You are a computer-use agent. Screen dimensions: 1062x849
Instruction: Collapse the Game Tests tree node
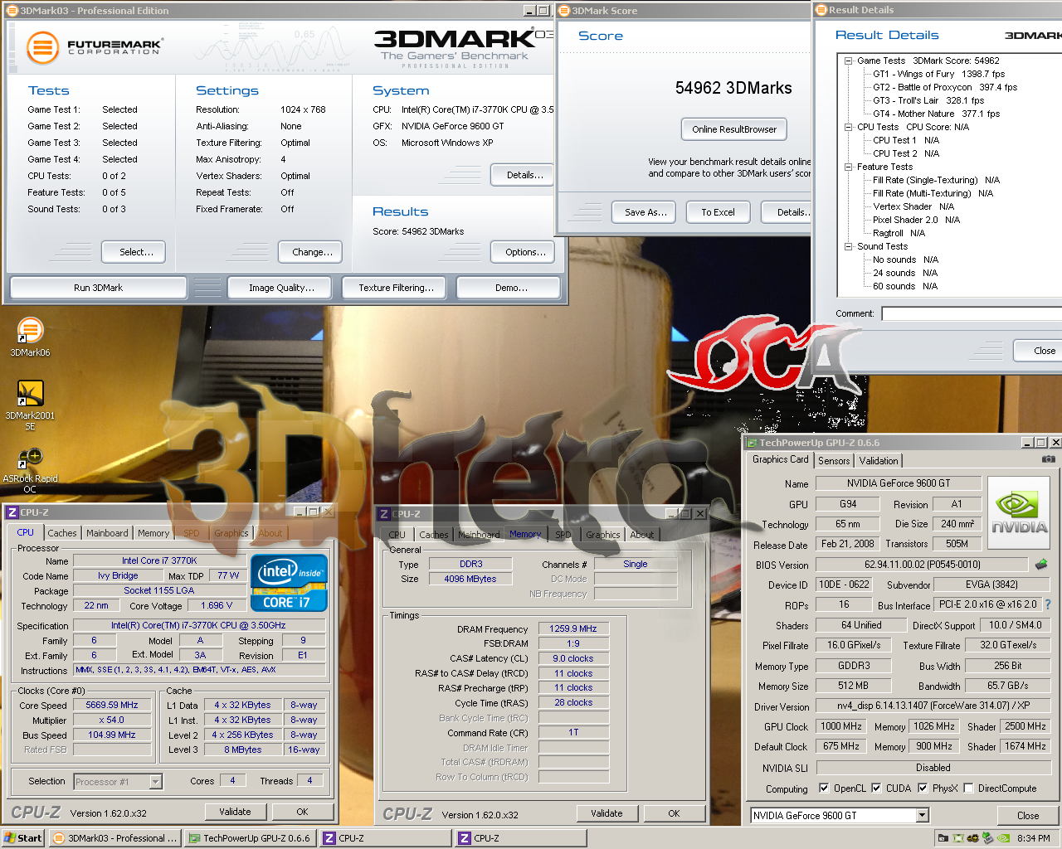[849, 61]
